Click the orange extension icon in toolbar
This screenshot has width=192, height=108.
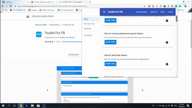coord(172,6)
